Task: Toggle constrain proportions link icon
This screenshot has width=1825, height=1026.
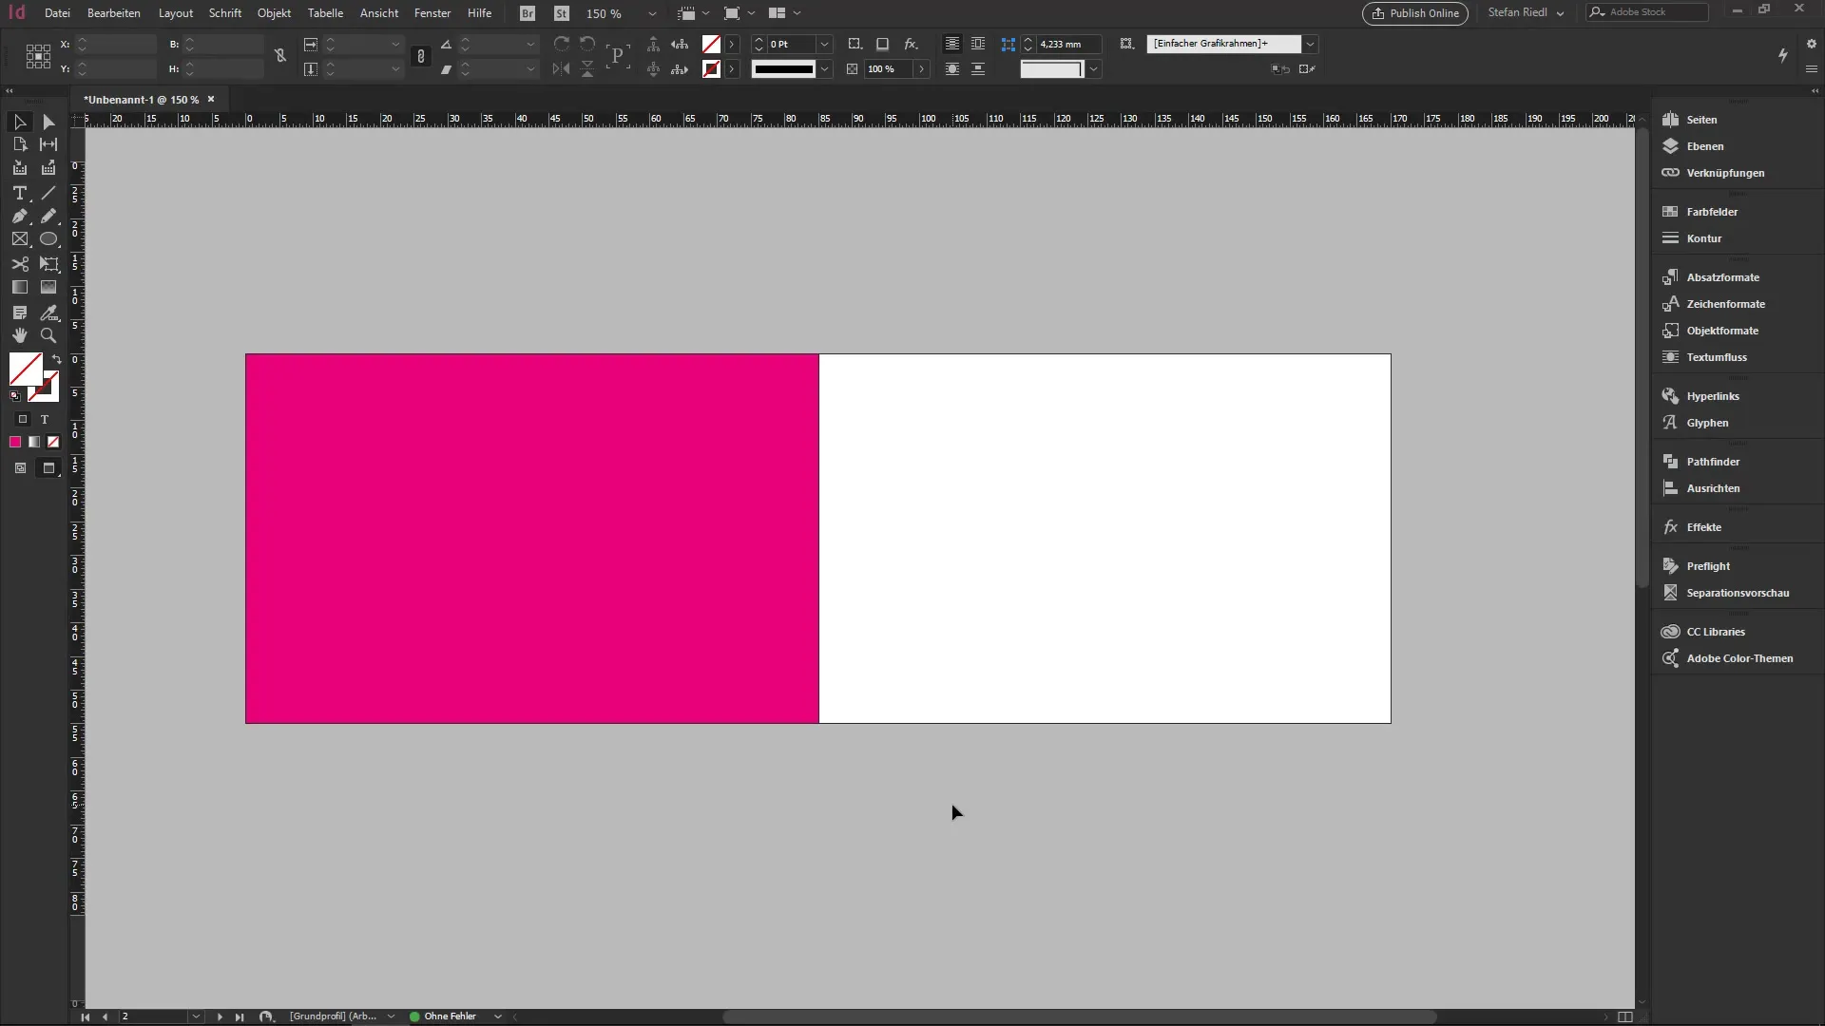Action: click(280, 55)
